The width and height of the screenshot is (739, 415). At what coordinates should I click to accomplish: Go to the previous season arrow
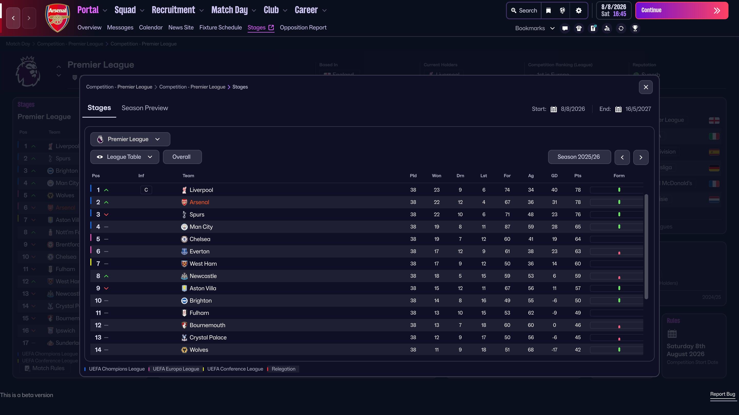tap(622, 157)
